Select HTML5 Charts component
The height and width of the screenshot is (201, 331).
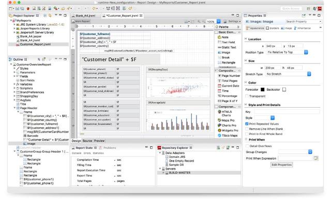click(x=226, y=113)
